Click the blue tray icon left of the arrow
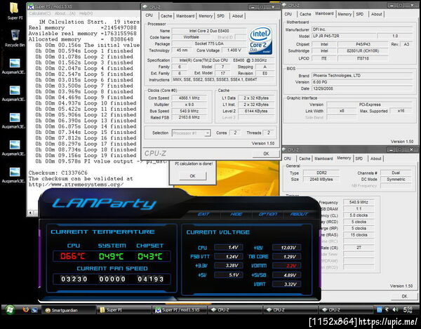421x329 pixels. [x=379, y=309]
